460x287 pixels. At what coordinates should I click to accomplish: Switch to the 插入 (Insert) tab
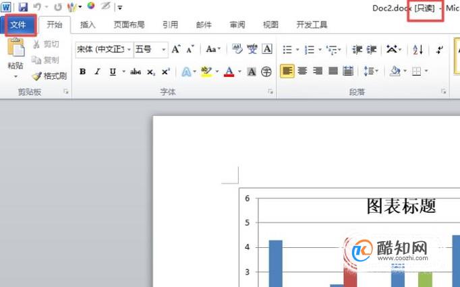tap(88, 25)
